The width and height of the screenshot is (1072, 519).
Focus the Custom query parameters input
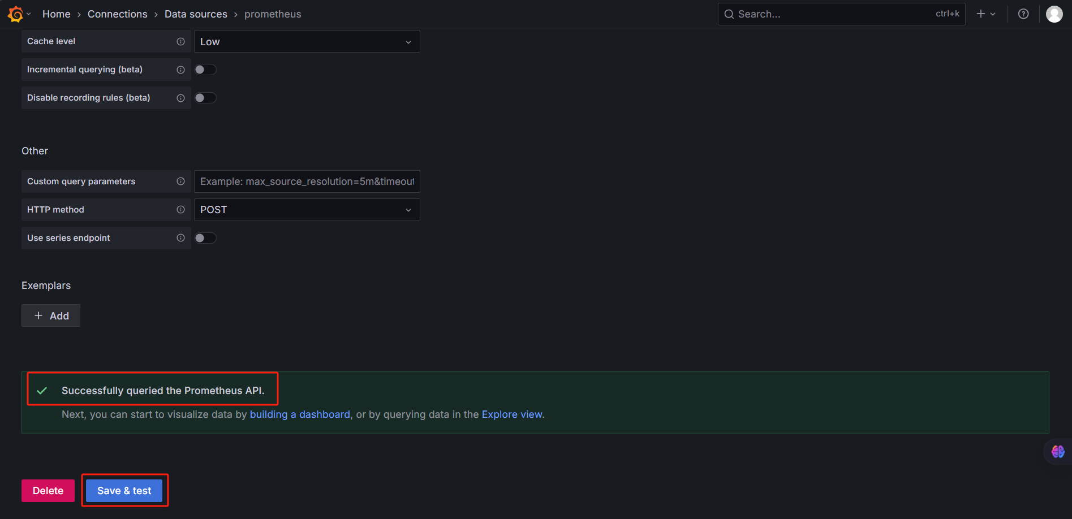(x=307, y=181)
